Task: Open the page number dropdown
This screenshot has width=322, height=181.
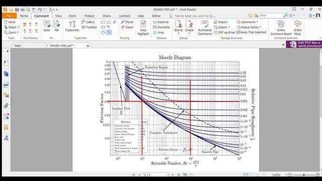Action: tap(168, 175)
